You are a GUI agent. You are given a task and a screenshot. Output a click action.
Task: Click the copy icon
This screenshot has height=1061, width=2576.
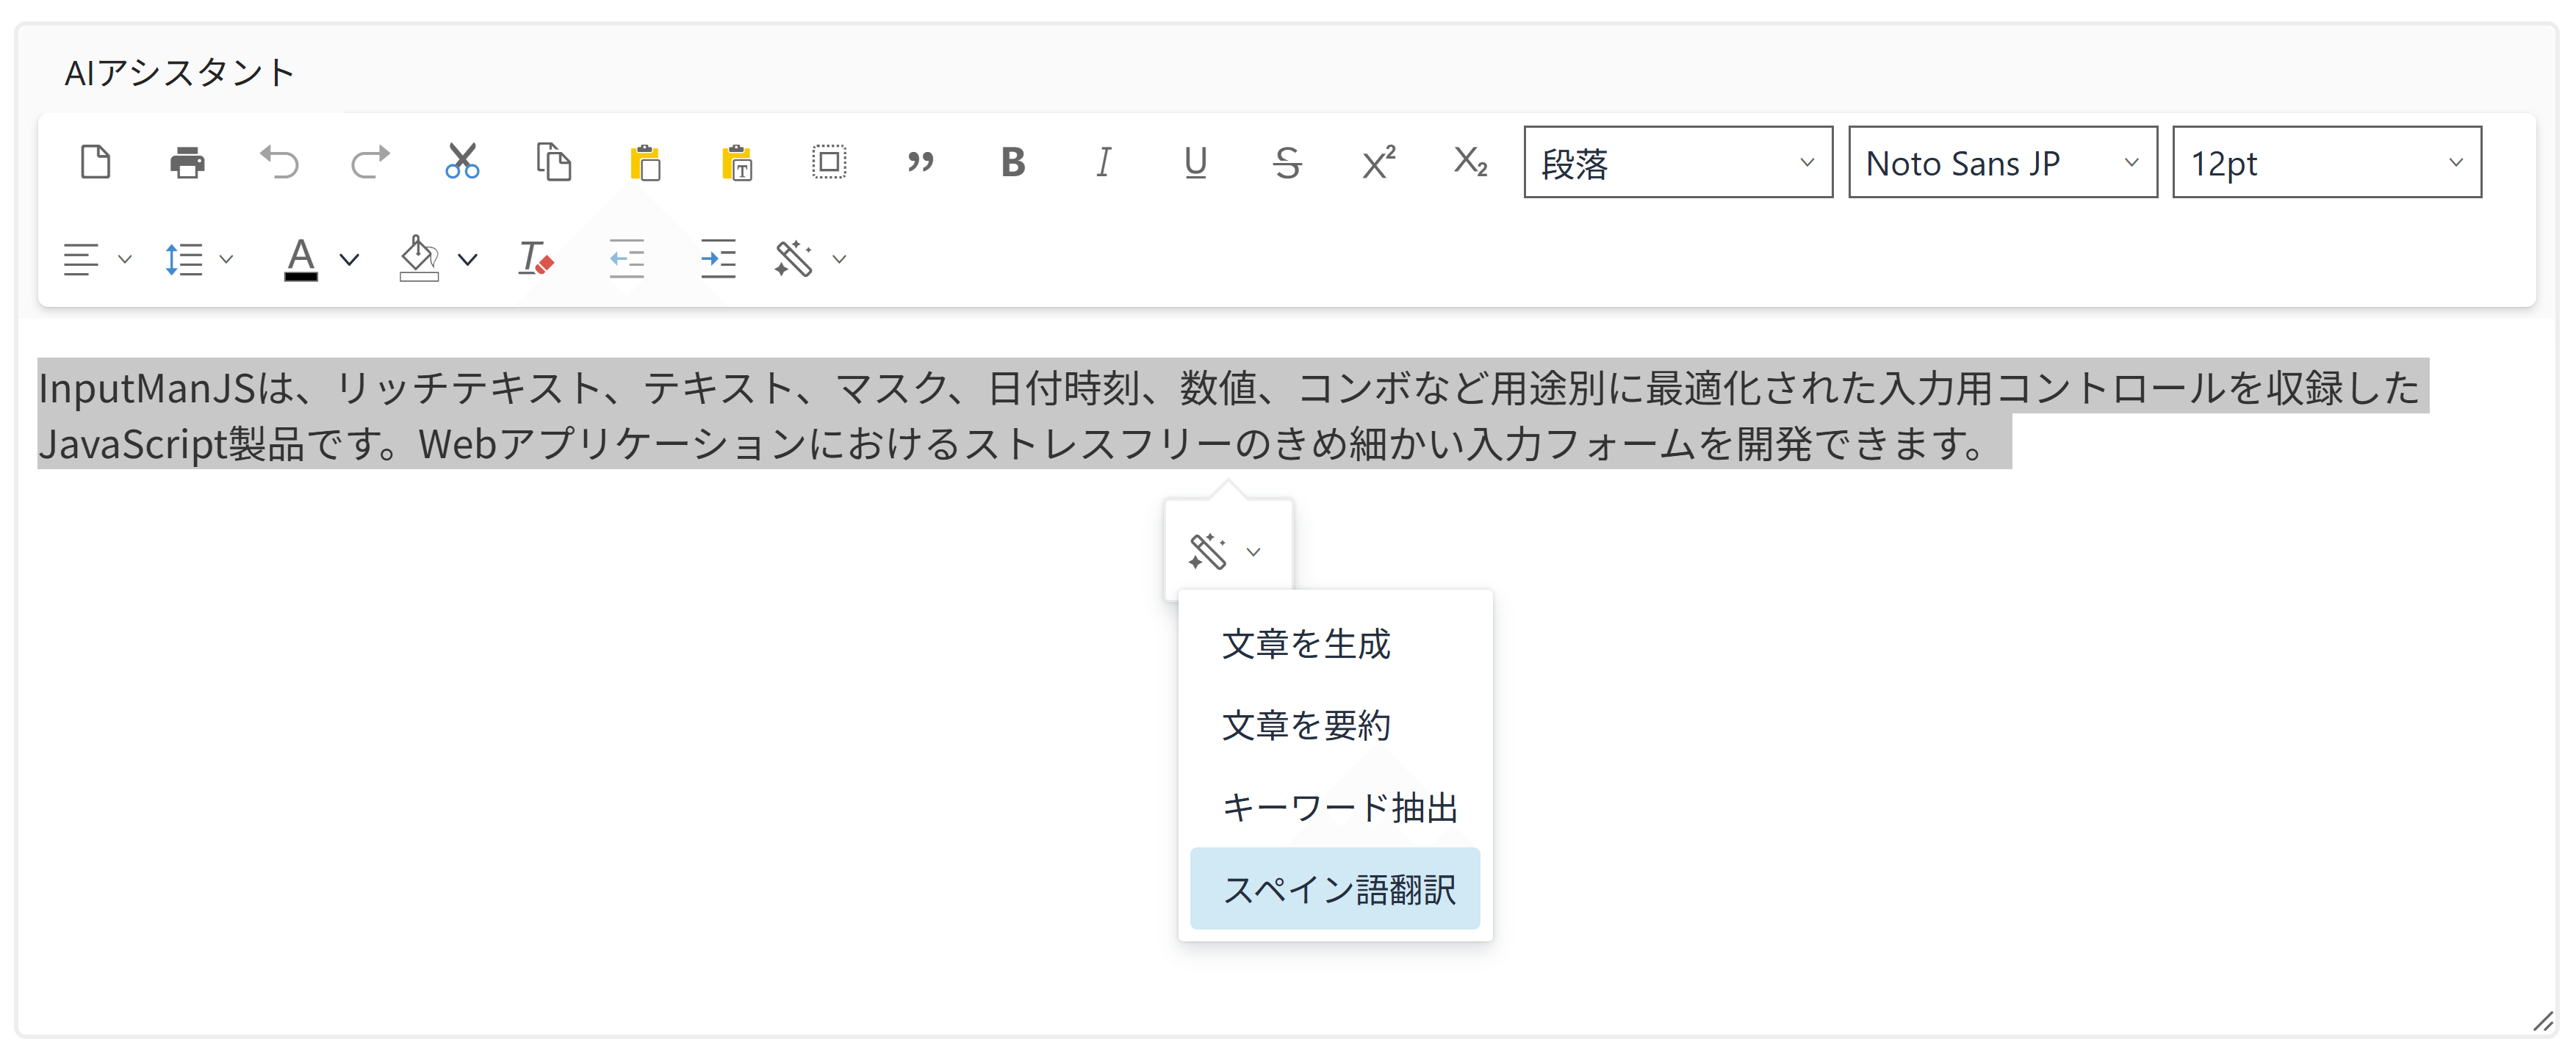(x=553, y=162)
